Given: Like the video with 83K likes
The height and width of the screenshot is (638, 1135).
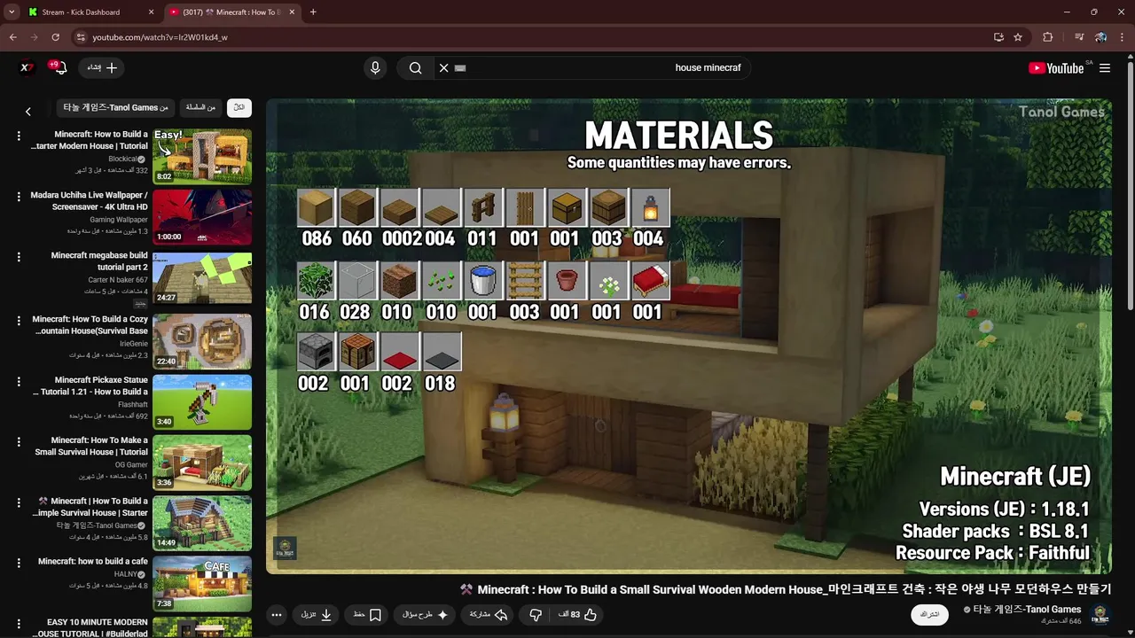Looking at the screenshot, I should coord(577,614).
